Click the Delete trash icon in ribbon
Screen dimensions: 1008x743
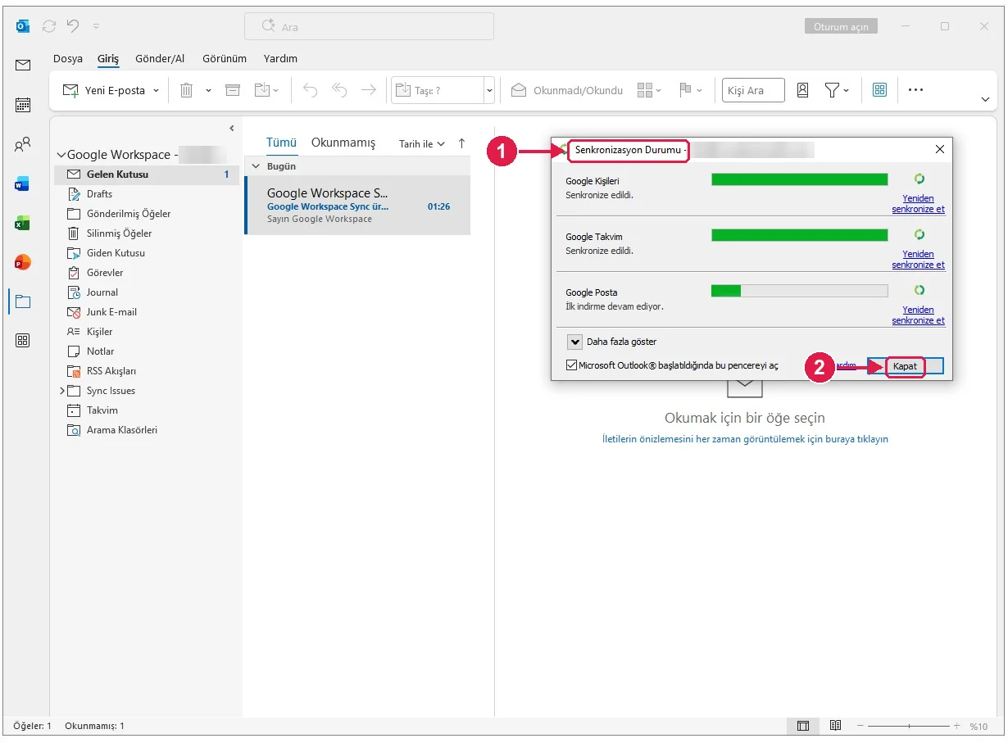tap(187, 90)
